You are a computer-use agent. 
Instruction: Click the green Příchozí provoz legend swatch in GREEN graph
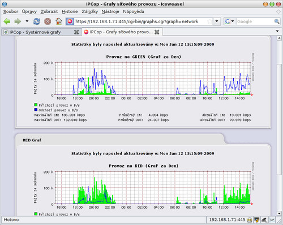36,105
